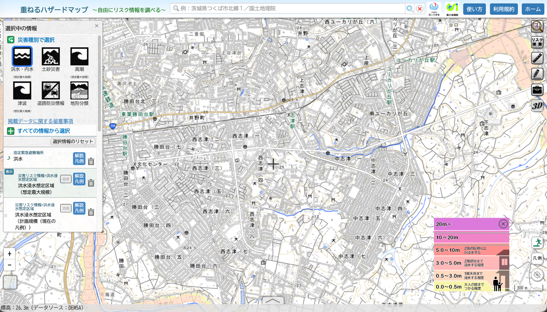Expand the bottom panel chevron
This screenshot has height=312, width=547.
[x=273, y=301]
